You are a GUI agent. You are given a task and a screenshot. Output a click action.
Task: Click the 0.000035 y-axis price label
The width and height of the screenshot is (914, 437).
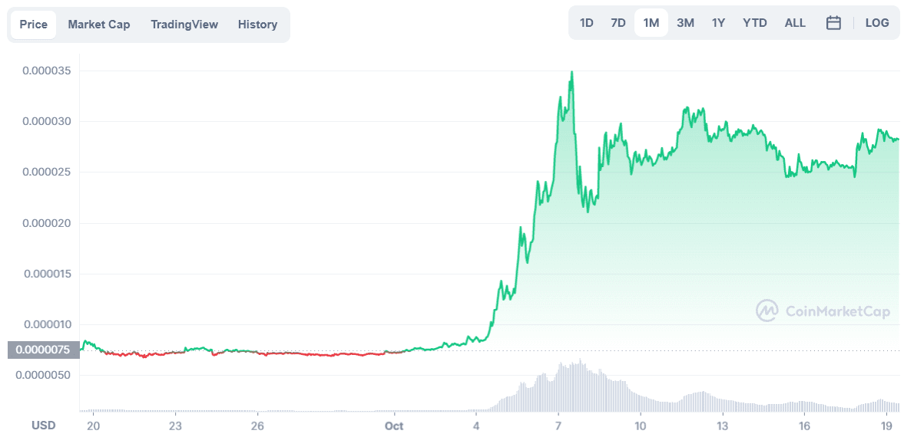[46, 71]
